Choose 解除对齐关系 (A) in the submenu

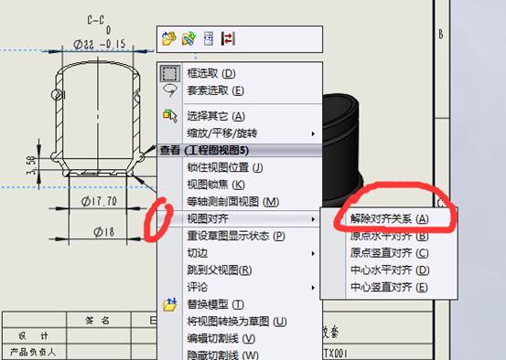(390, 219)
